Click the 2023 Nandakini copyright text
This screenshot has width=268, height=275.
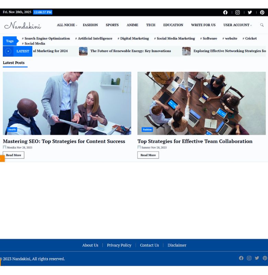[32, 259]
